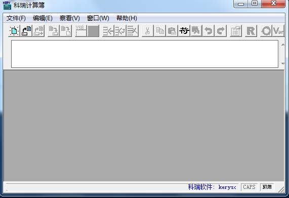Click the bold R toolbar icon
This screenshot has width=289, height=198.
[251, 31]
